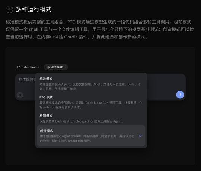
Task: Click the 多种运行模式 section heading
Action: (34, 9)
